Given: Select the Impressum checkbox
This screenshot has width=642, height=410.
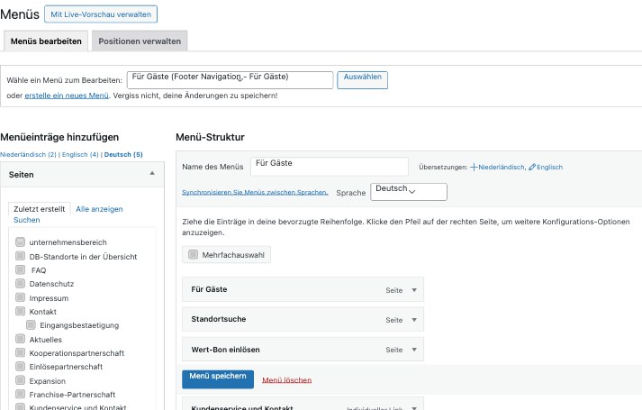Looking at the screenshot, I should (x=20, y=297).
